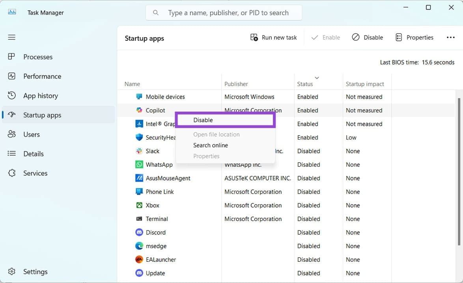
Task: Select Disable in the context menu
Action: coord(203,120)
